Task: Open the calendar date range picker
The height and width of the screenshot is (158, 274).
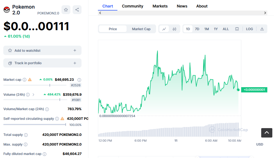Action: pyautogui.click(x=237, y=29)
